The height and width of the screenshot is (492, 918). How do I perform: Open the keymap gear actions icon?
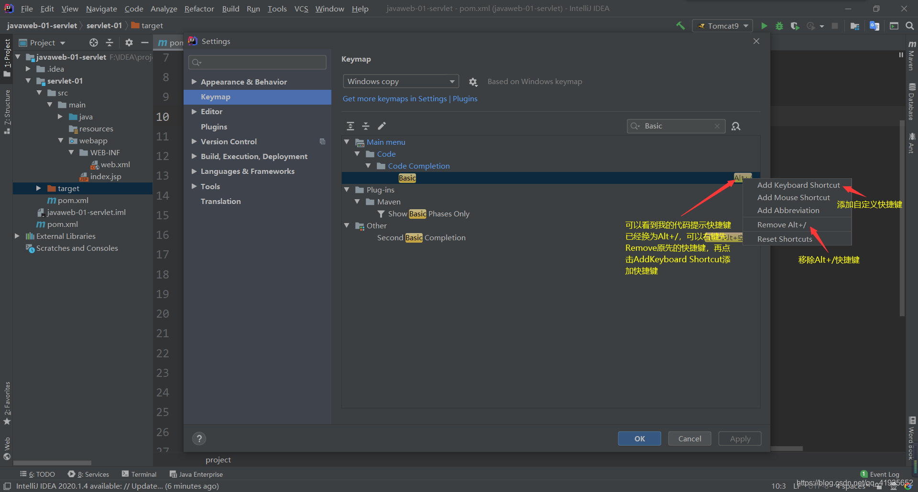pyautogui.click(x=473, y=82)
